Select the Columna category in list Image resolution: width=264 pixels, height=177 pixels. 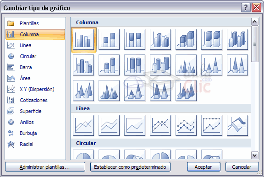click(x=35, y=34)
